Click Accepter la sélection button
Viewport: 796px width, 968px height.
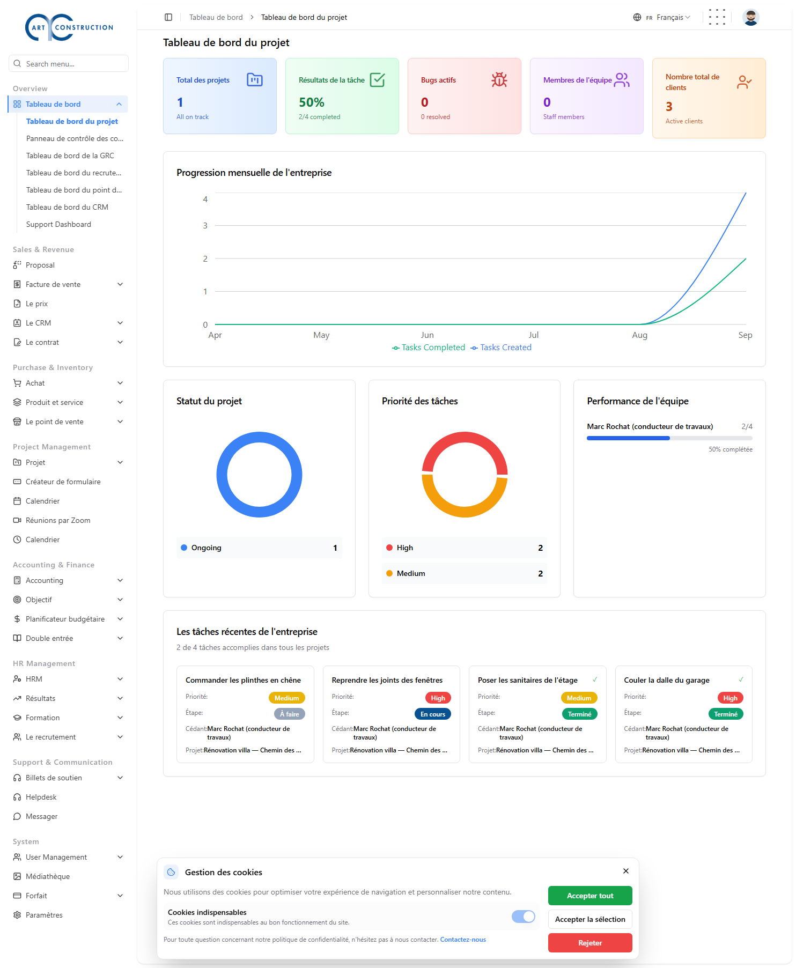click(x=590, y=919)
